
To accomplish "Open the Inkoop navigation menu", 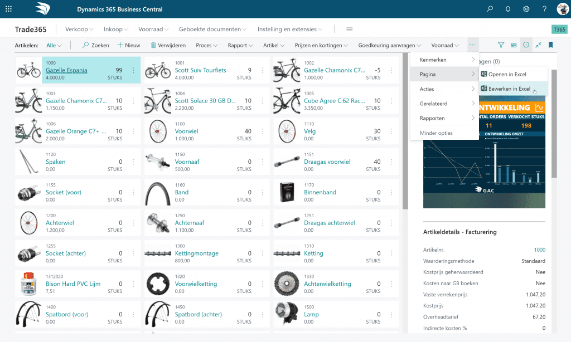I will point(116,29).
